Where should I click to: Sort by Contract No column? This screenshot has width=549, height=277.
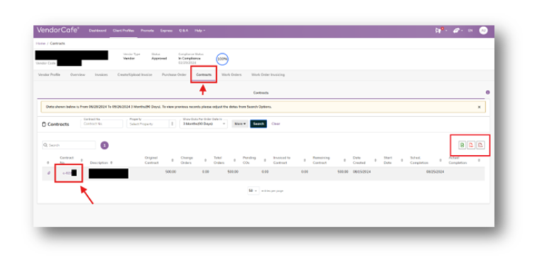tap(81, 160)
